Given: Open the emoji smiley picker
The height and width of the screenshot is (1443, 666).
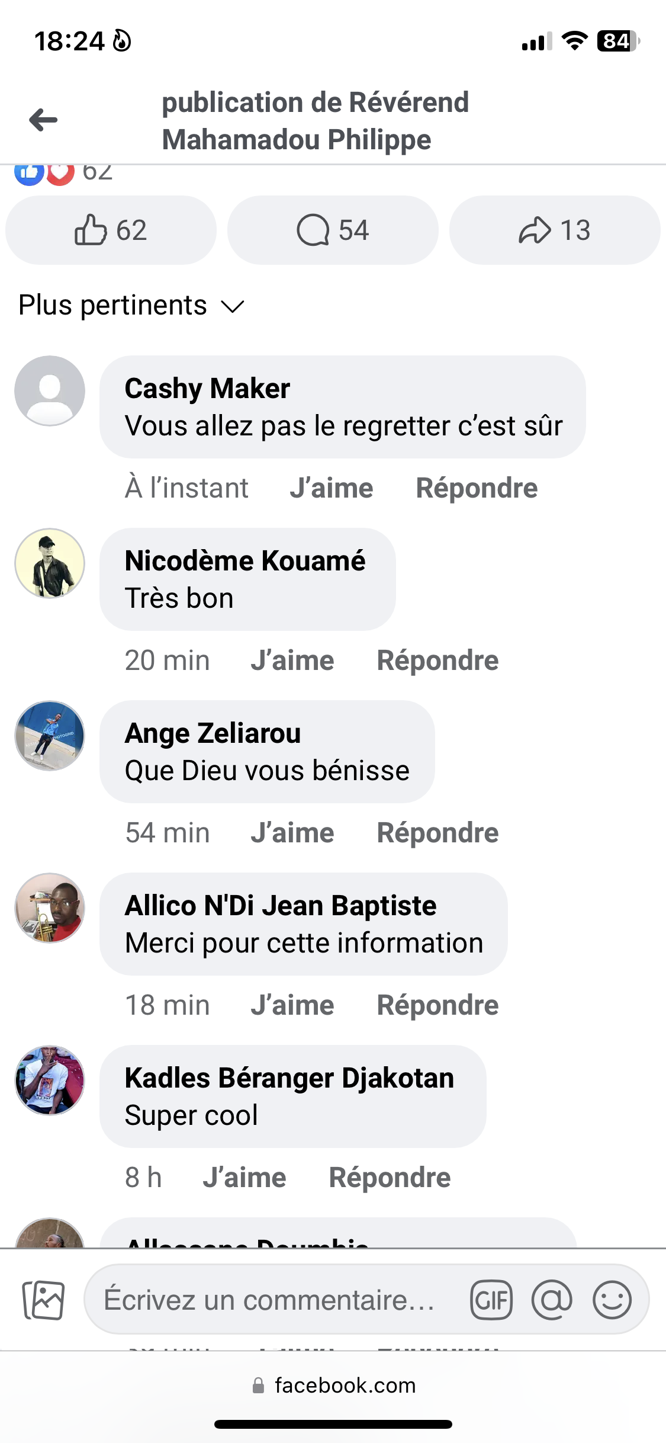Looking at the screenshot, I should 612,1300.
